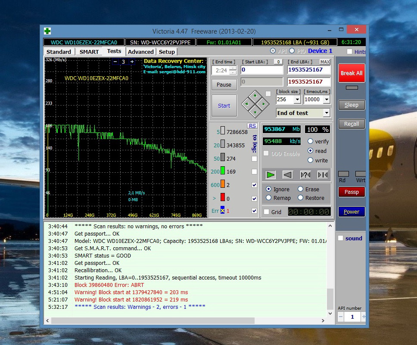The height and width of the screenshot is (345, 417).
Task: Click the reverse scan direction icon
Action: tap(288, 174)
